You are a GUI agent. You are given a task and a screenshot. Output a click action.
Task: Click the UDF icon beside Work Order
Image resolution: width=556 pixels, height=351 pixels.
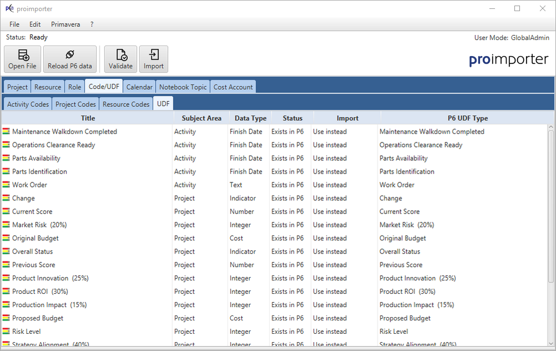tap(6, 185)
